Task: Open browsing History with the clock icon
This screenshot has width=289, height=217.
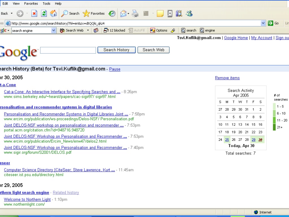Action: (112, 14)
